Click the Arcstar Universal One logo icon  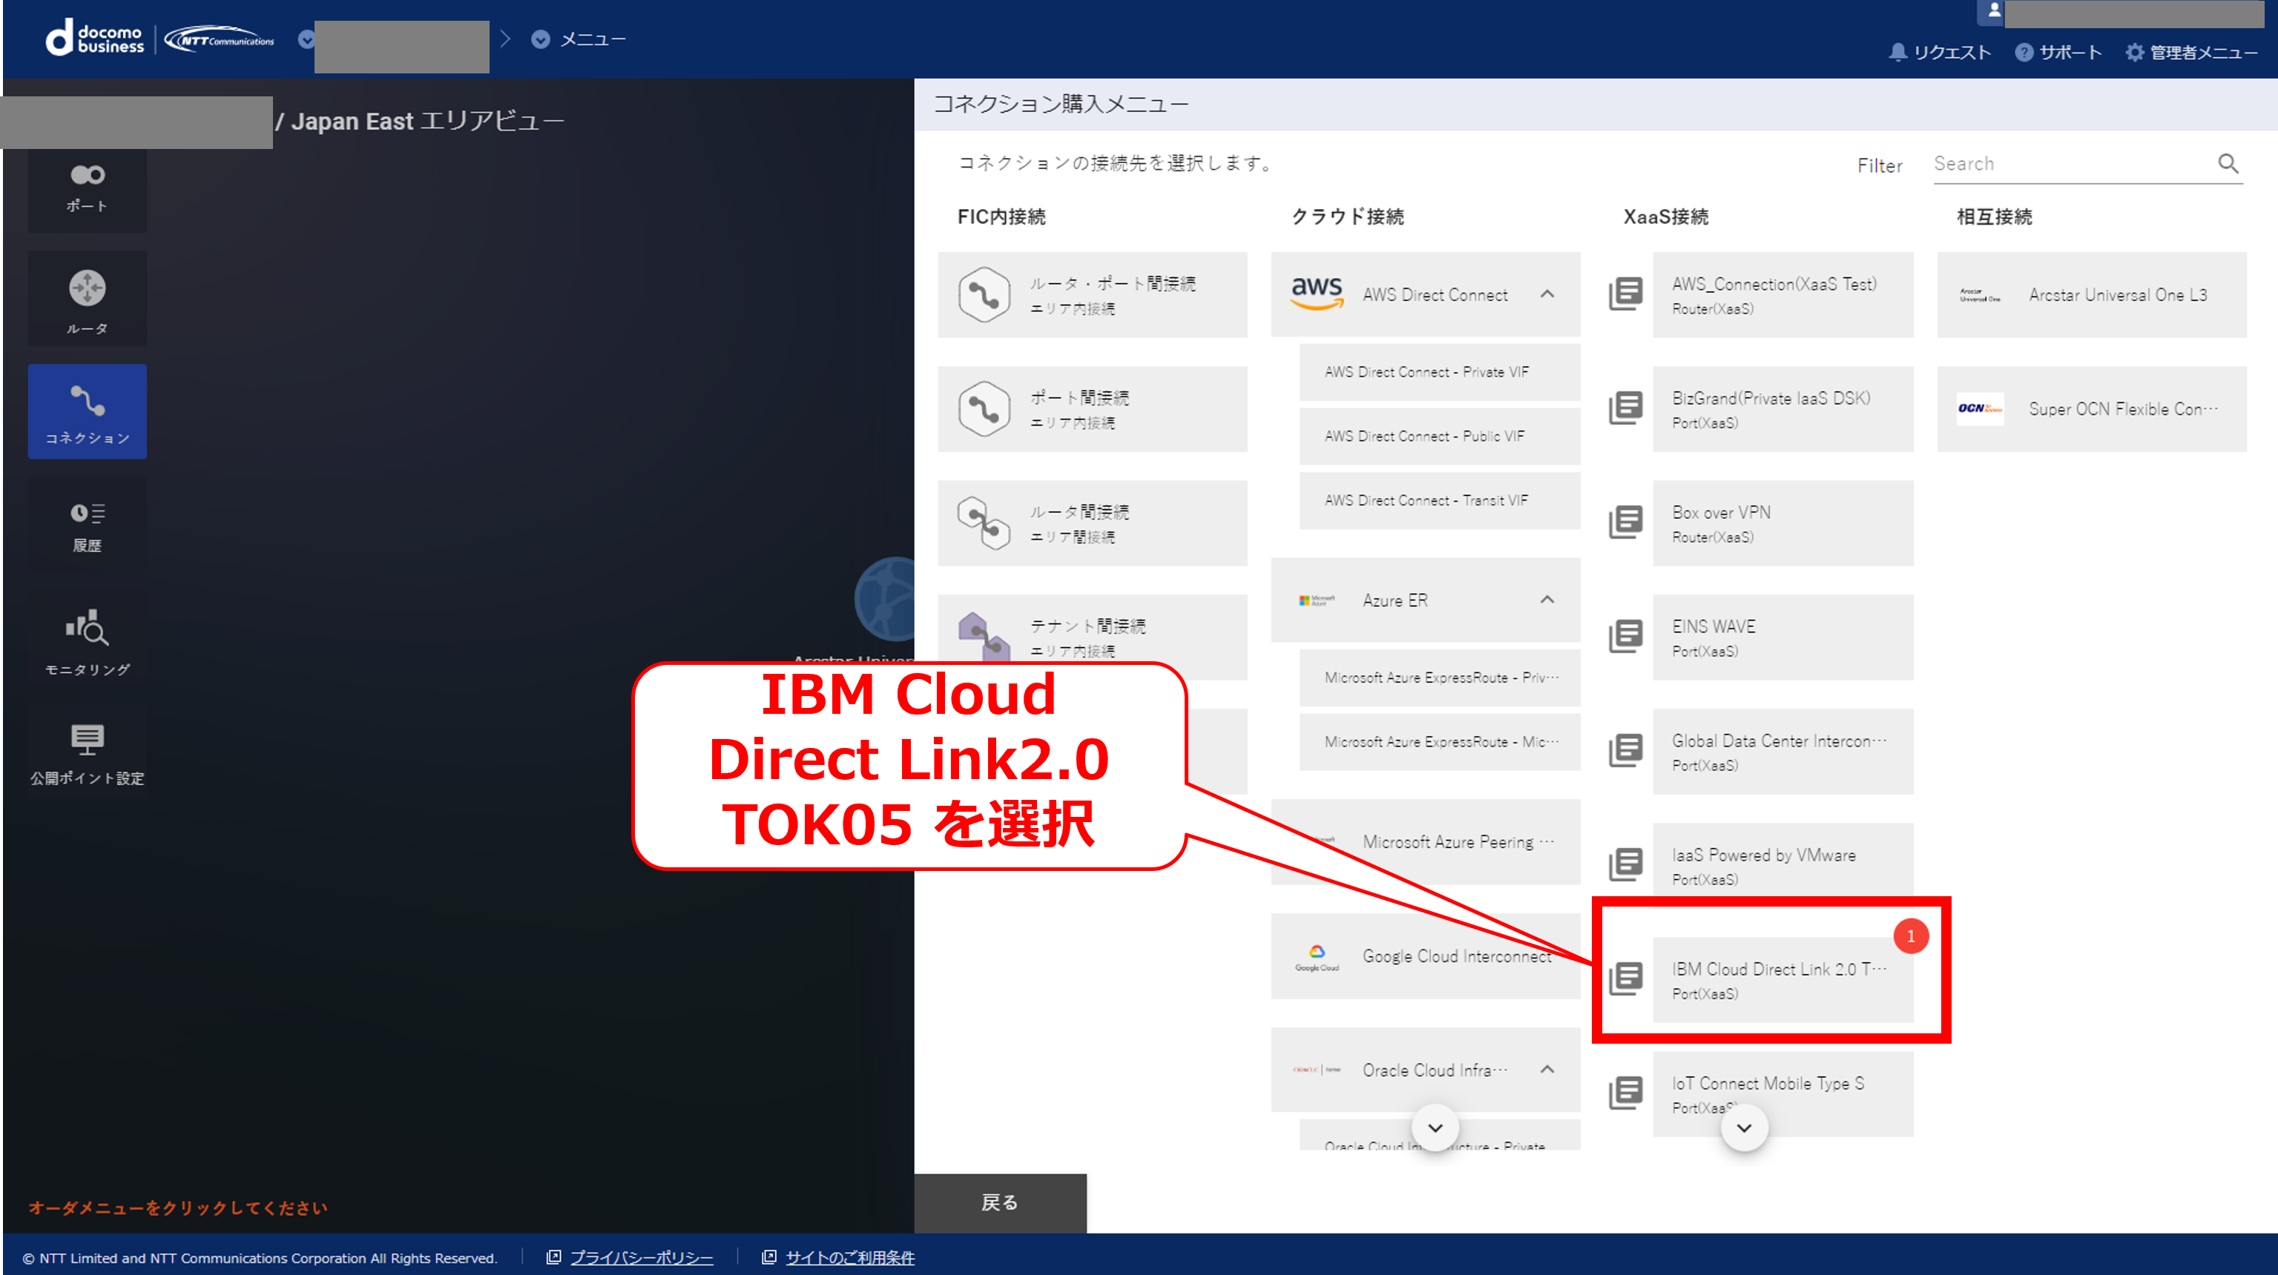point(1979,295)
